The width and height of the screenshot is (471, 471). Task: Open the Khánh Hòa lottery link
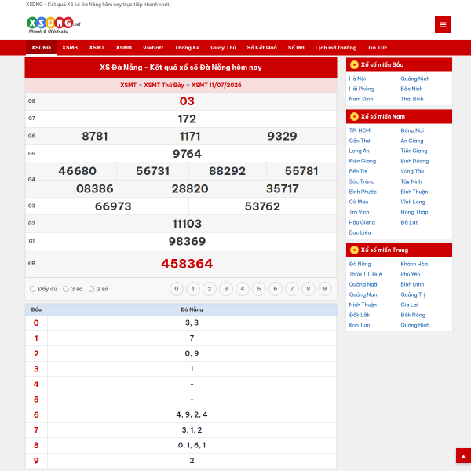(414, 264)
